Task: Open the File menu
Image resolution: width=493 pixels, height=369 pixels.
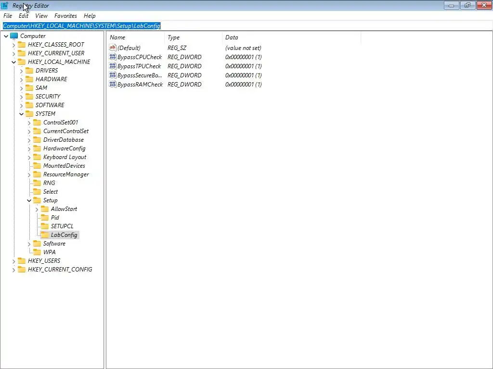Action: point(8,16)
